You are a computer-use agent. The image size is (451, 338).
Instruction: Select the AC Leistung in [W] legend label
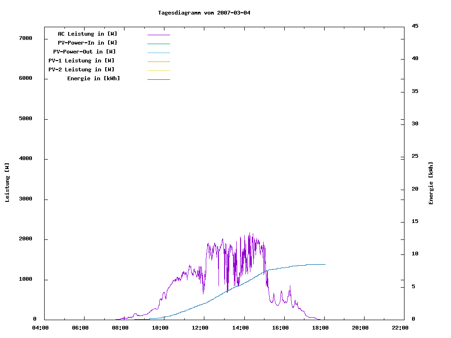coord(87,34)
